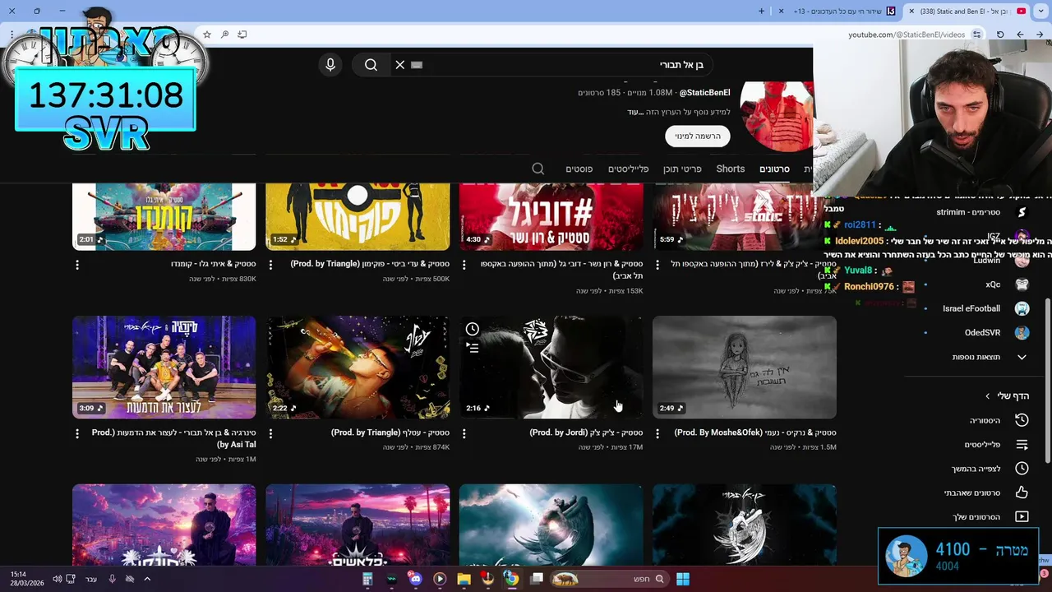The image size is (1052, 592).
Task: Open Calculator from the taskbar
Action: pos(367,579)
